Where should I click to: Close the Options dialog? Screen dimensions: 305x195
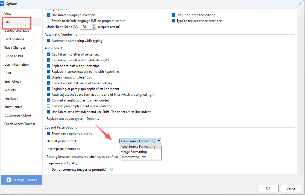(300, 4)
